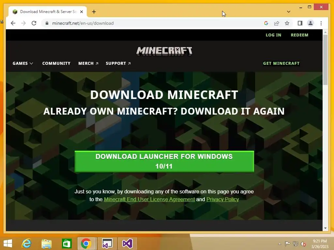Click the address bar URL field
This screenshot has width=334, height=250.
[x=153, y=23]
